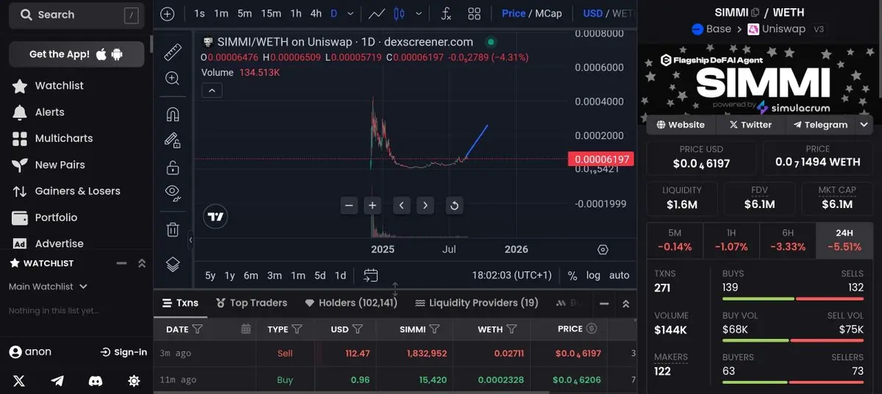Open chart layout grid selector
The width and height of the screenshot is (882, 394).
474,13
